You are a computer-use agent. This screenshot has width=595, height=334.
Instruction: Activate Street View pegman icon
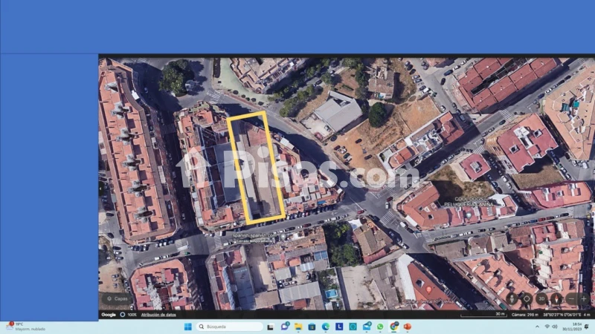click(512, 299)
